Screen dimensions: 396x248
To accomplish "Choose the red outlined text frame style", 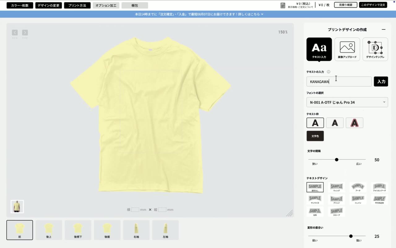I will [x=355, y=123].
